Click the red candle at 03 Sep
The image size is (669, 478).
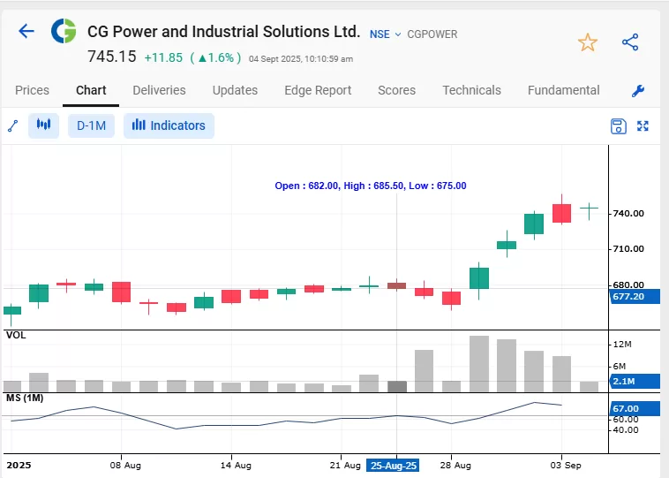(x=561, y=213)
